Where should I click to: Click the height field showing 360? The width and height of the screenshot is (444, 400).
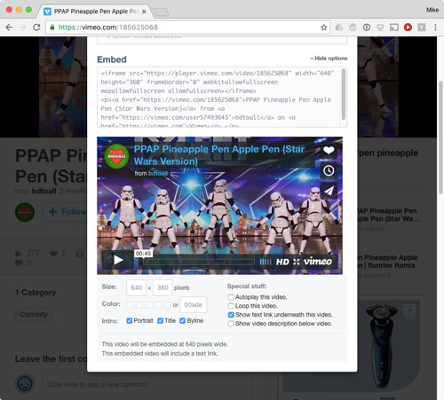(163, 287)
